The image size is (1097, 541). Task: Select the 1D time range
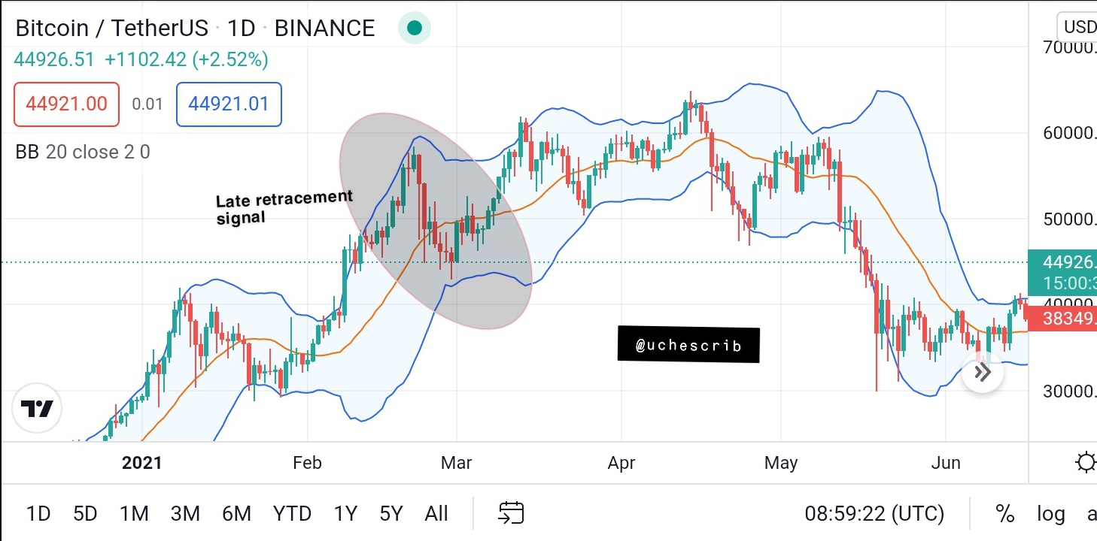coord(38,514)
